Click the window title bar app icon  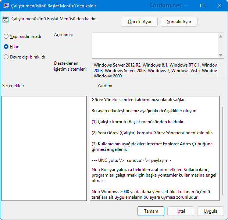[6, 6]
